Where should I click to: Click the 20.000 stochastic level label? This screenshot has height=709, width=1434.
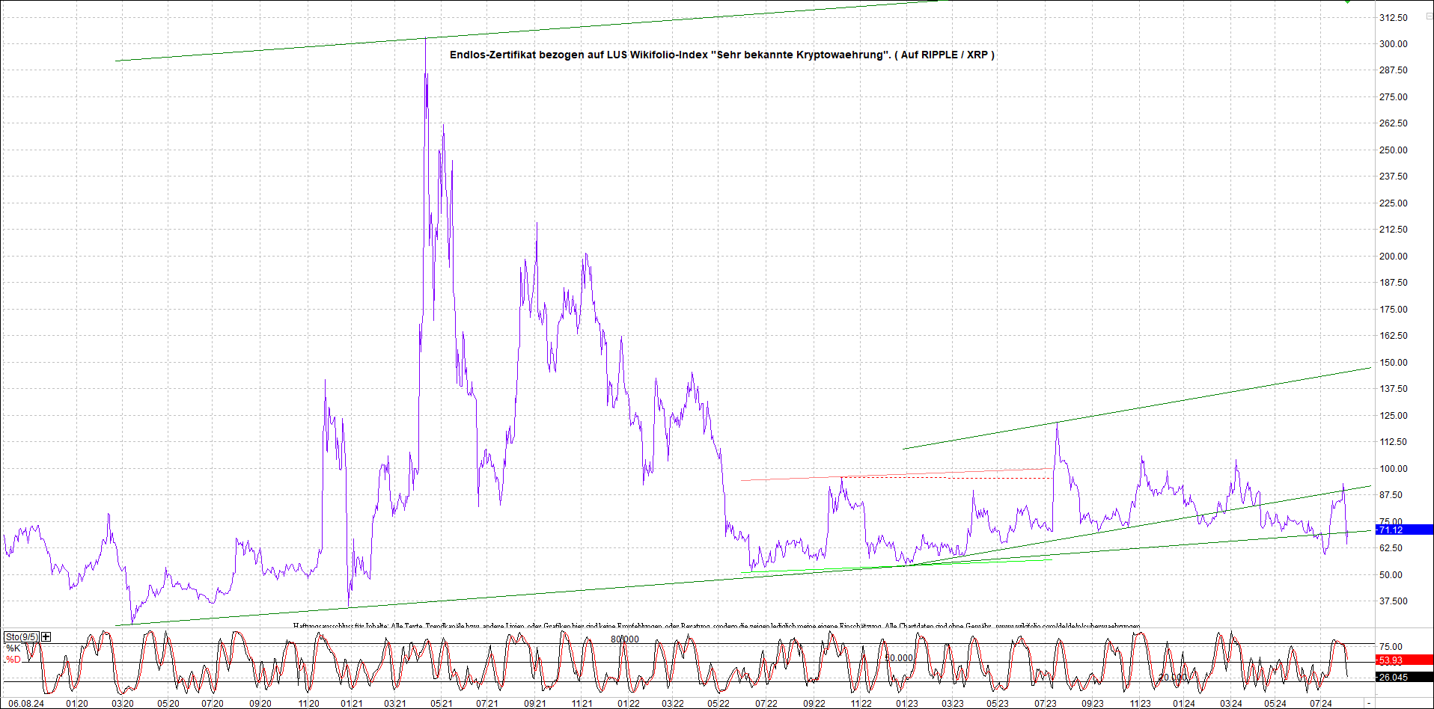(x=1173, y=677)
